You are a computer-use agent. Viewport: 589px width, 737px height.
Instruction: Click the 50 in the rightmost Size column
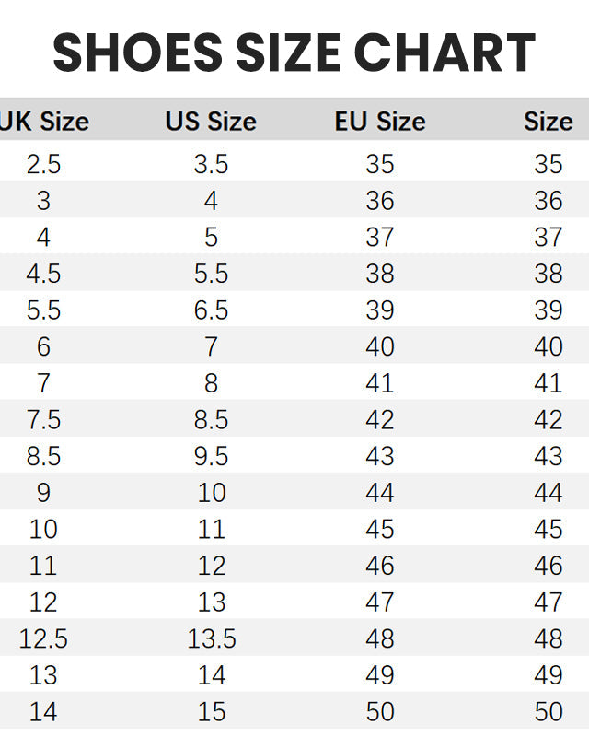[x=548, y=711]
